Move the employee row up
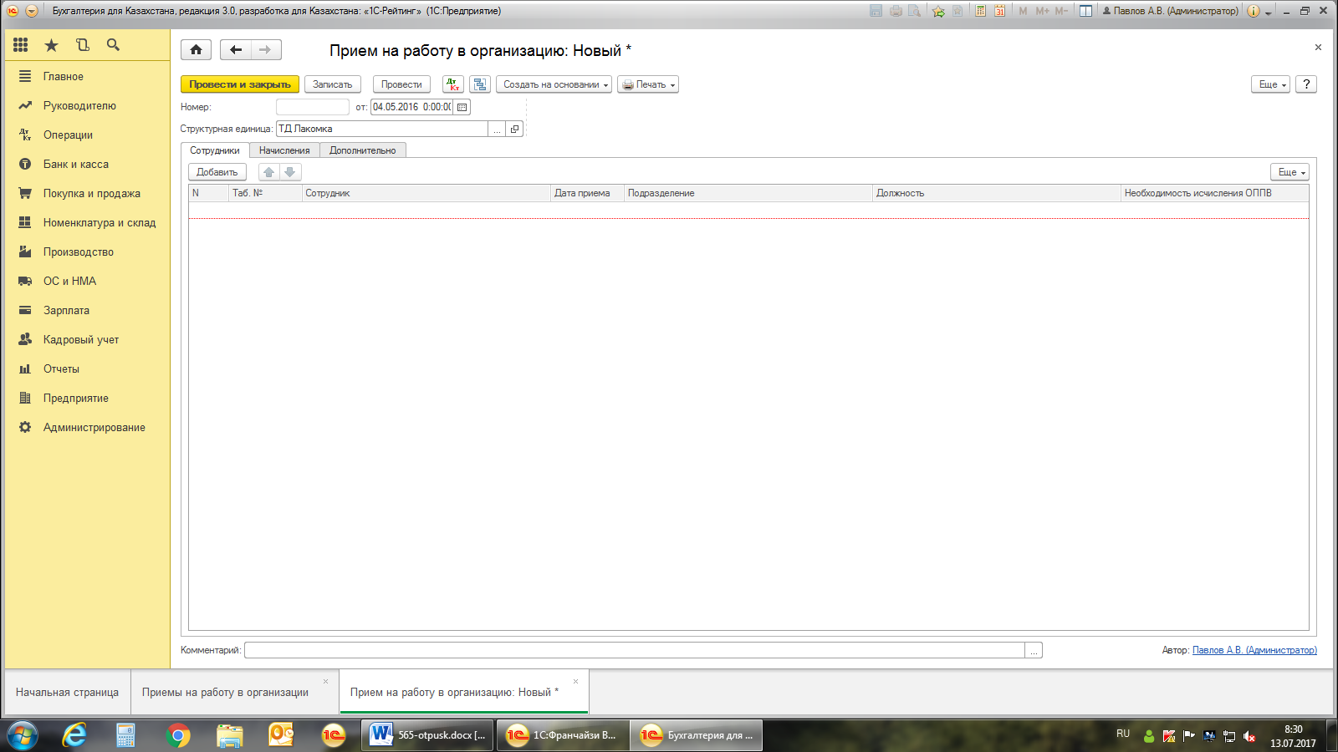This screenshot has width=1338, height=752. 268,172
